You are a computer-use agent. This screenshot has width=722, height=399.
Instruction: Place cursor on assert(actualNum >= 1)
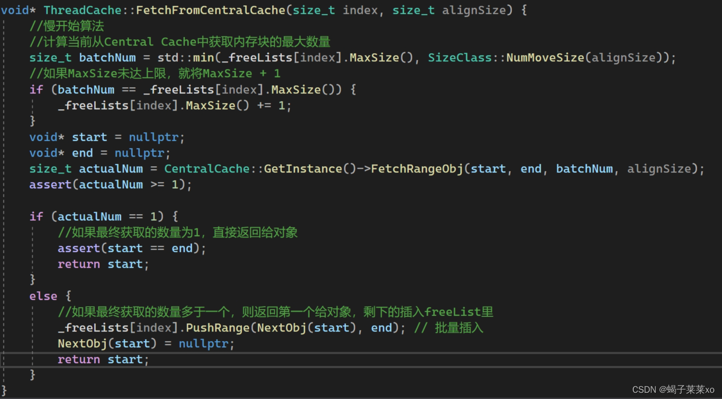click(109, 184)
